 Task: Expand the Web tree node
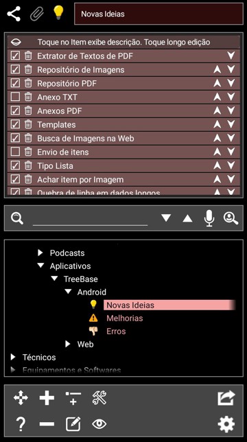[68, 344]
